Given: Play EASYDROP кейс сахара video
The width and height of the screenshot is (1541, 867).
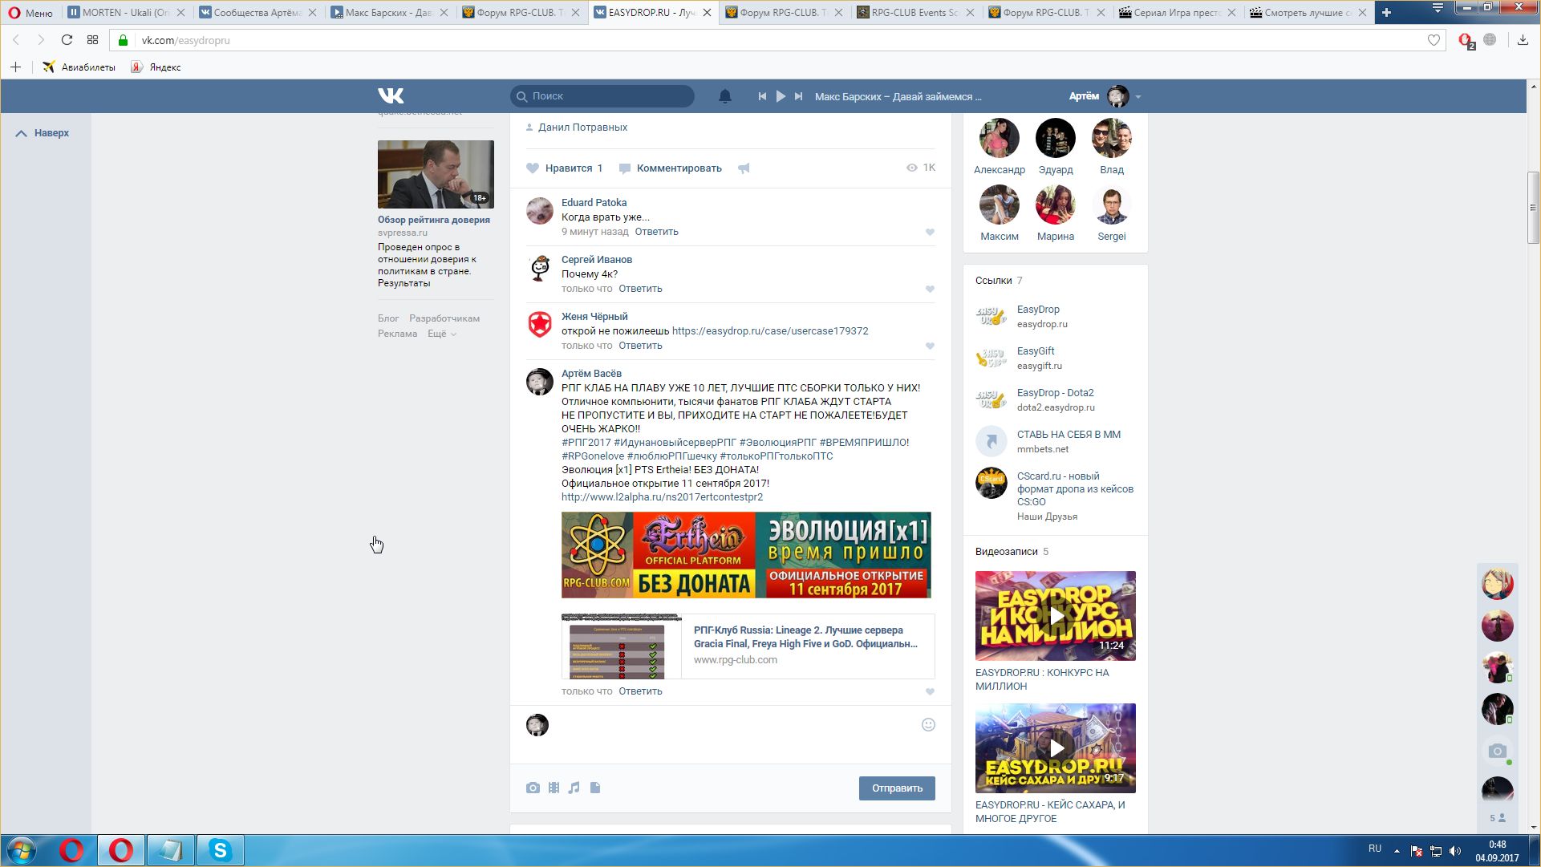Looking at the screenshot, I should pos(1056,748).
